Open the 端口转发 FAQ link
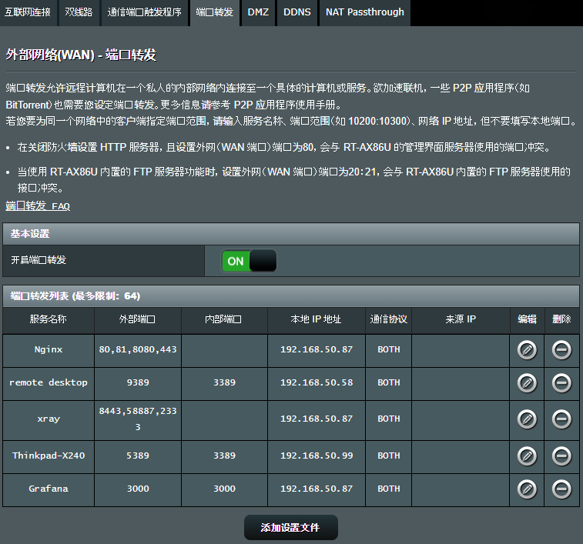The image size is (583, 544). tap(38, 206)
